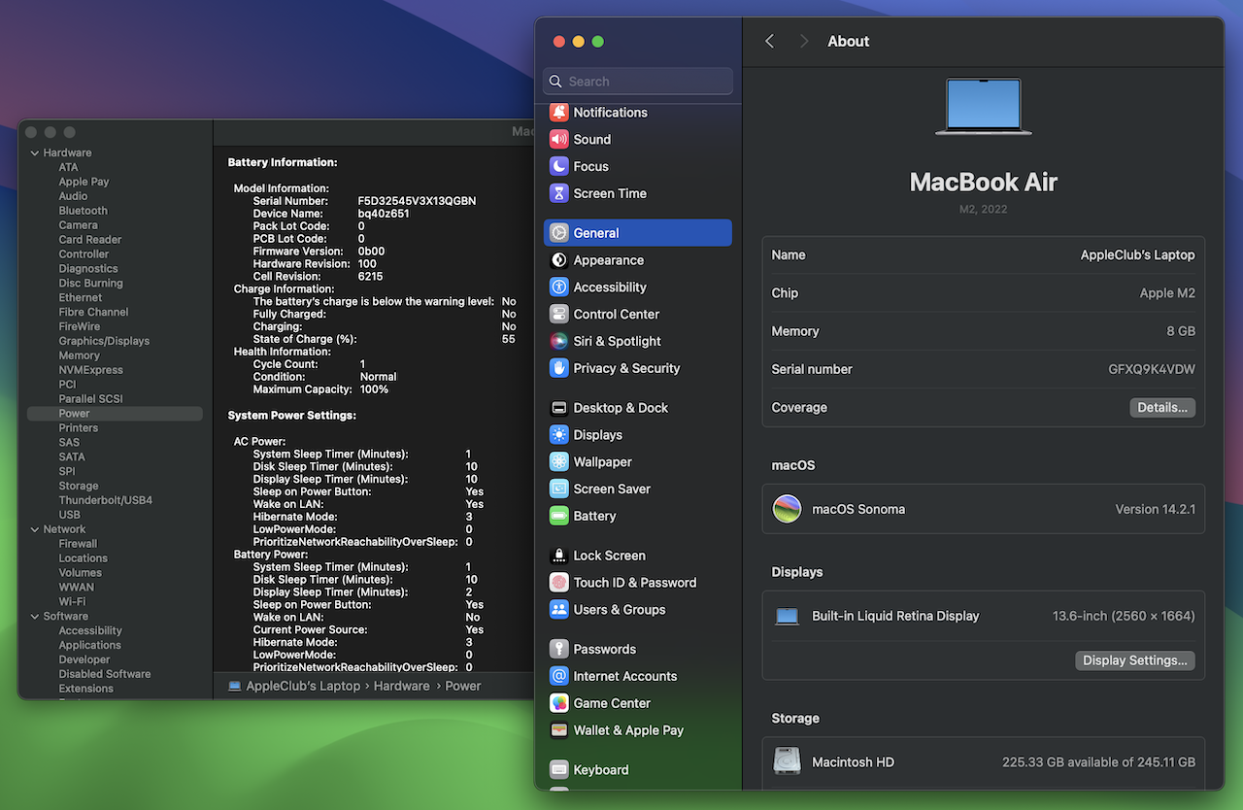Image resolution: width=1243 pixels, height=810 pixels.
Task: Collapse the Network tree section
Action: tap(35, 529)
